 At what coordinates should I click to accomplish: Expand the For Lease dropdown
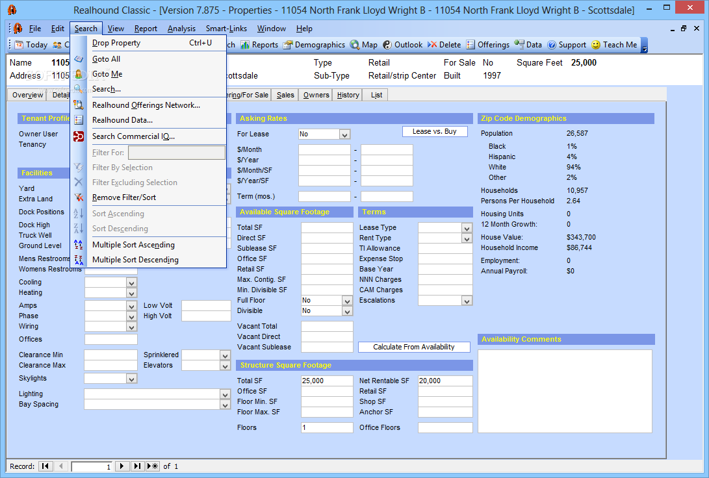pos(344,134)
